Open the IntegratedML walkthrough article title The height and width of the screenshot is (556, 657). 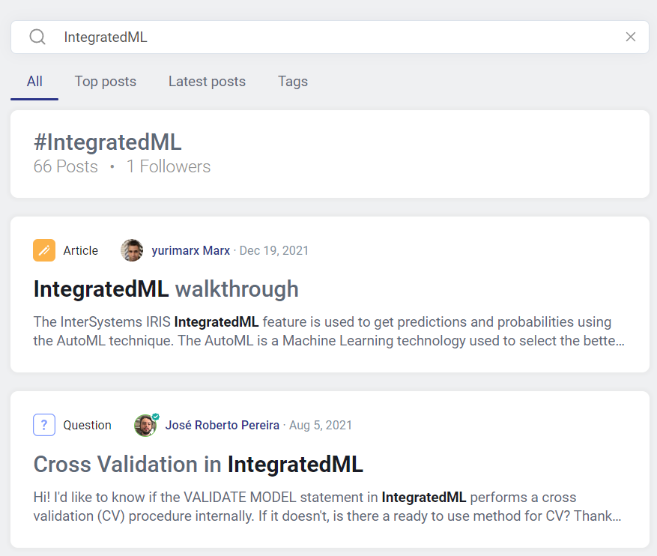coord(166,289)
